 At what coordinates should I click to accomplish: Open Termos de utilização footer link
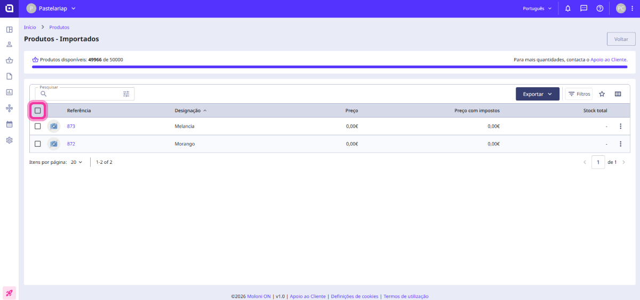(406, 296)
